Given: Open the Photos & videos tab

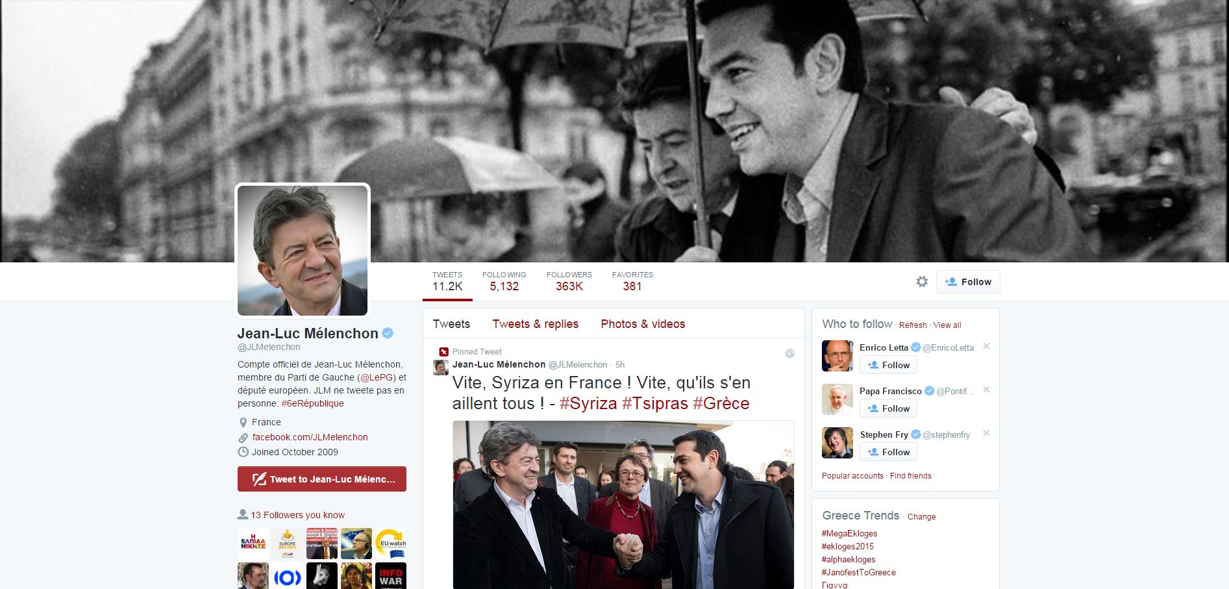Looking at the screenshot, I should pyautogui.click(x=643, y=324).
